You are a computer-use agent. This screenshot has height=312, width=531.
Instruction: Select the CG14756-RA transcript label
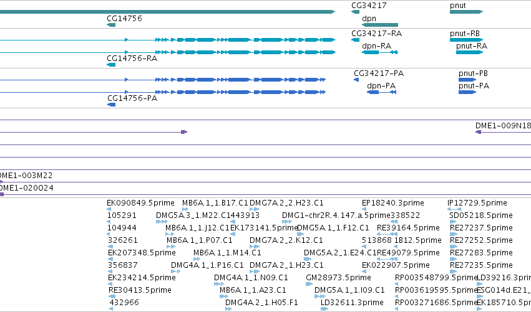coord(132,59)
